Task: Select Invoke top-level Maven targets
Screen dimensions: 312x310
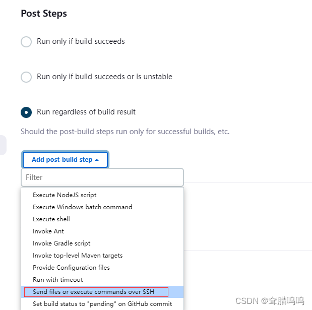Action: 78,256
